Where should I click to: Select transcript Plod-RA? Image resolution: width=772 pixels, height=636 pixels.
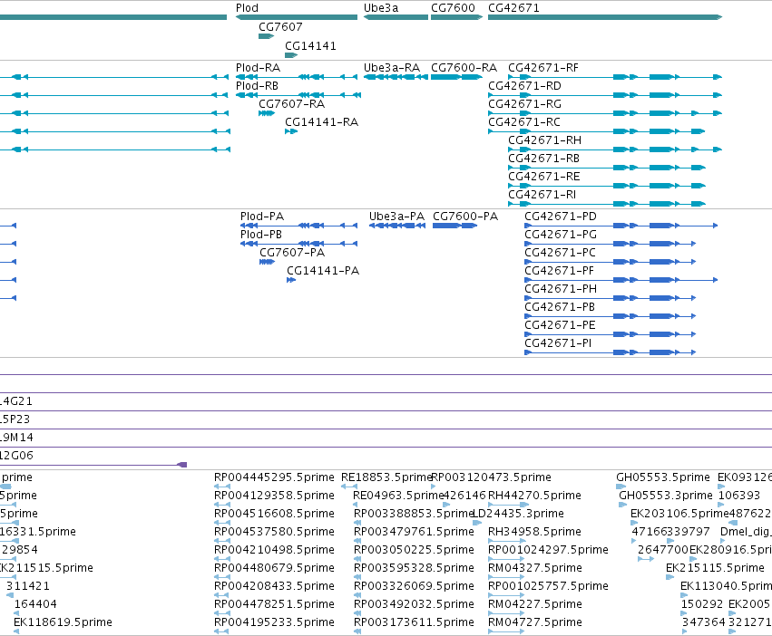258,67
